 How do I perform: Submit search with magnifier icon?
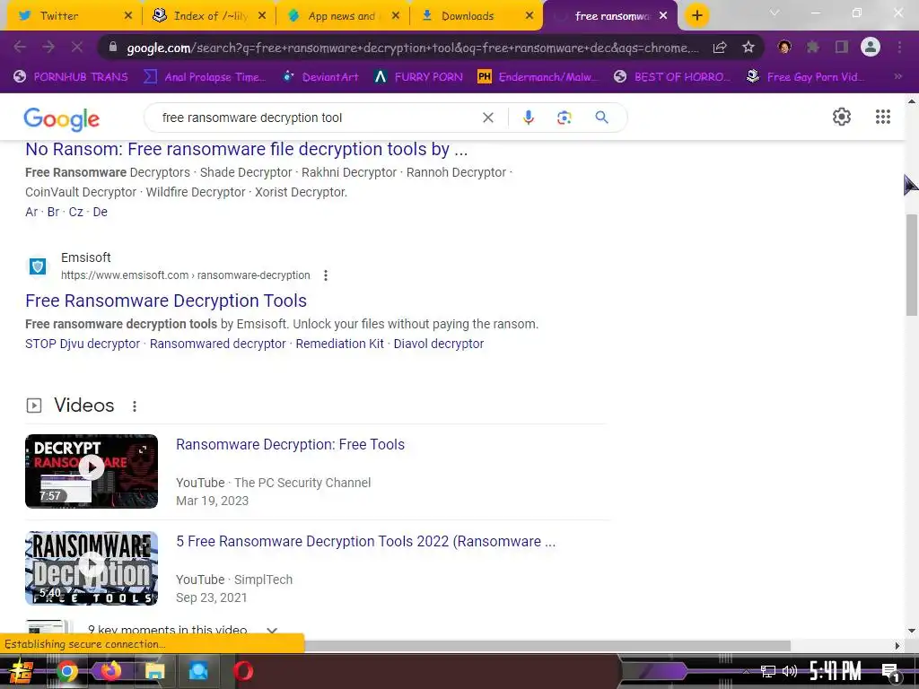coord(601,118)
